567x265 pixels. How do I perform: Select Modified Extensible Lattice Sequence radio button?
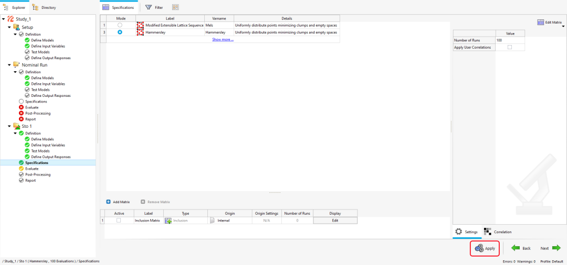click(x=120, y=25)
